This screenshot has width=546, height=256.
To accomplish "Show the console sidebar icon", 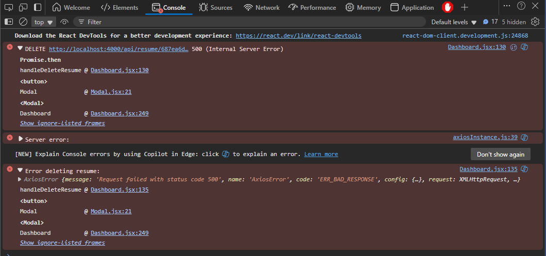I will tap(9, 22).
